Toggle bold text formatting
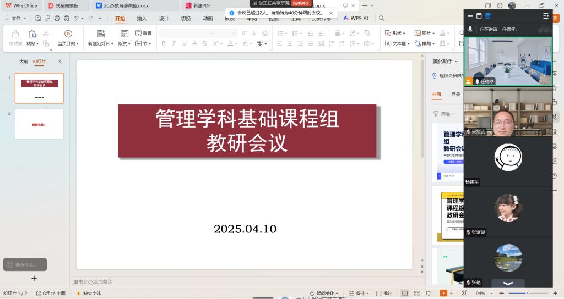The width and height of the screenshot is (564, 299). 164,43
